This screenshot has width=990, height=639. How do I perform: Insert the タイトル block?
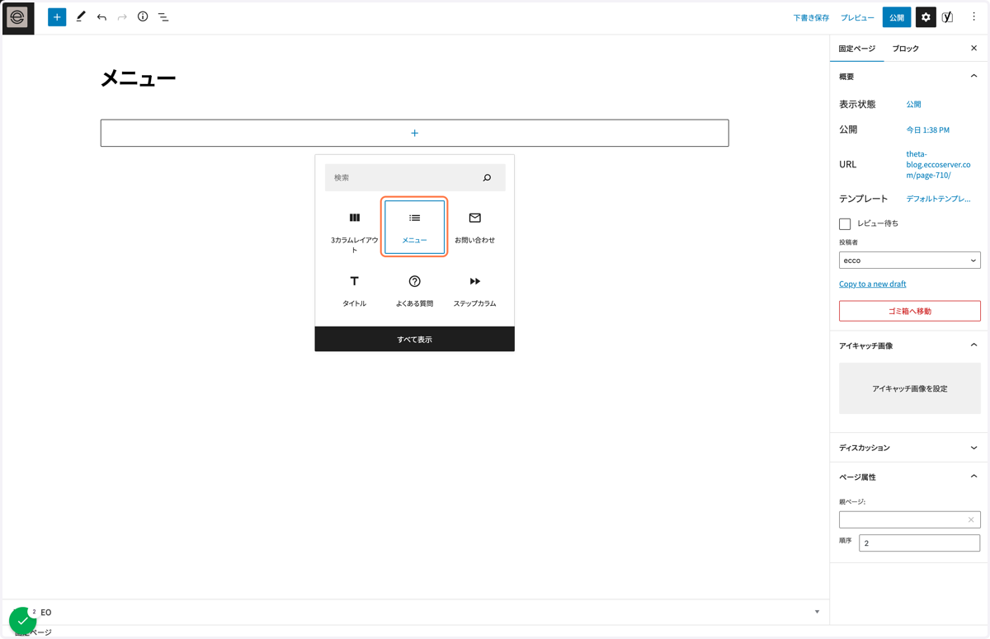coord(355,291)
